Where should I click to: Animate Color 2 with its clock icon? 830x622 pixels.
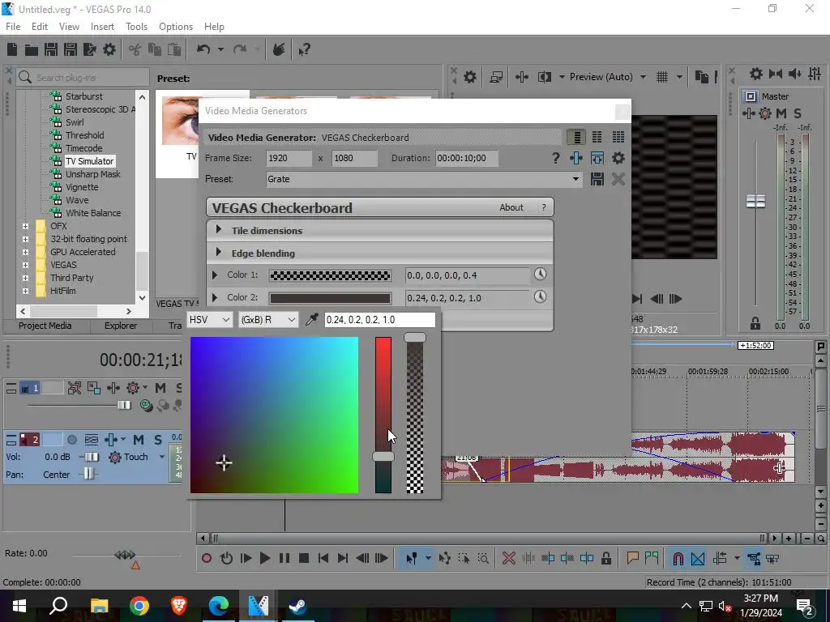click(x=540, y=296)
